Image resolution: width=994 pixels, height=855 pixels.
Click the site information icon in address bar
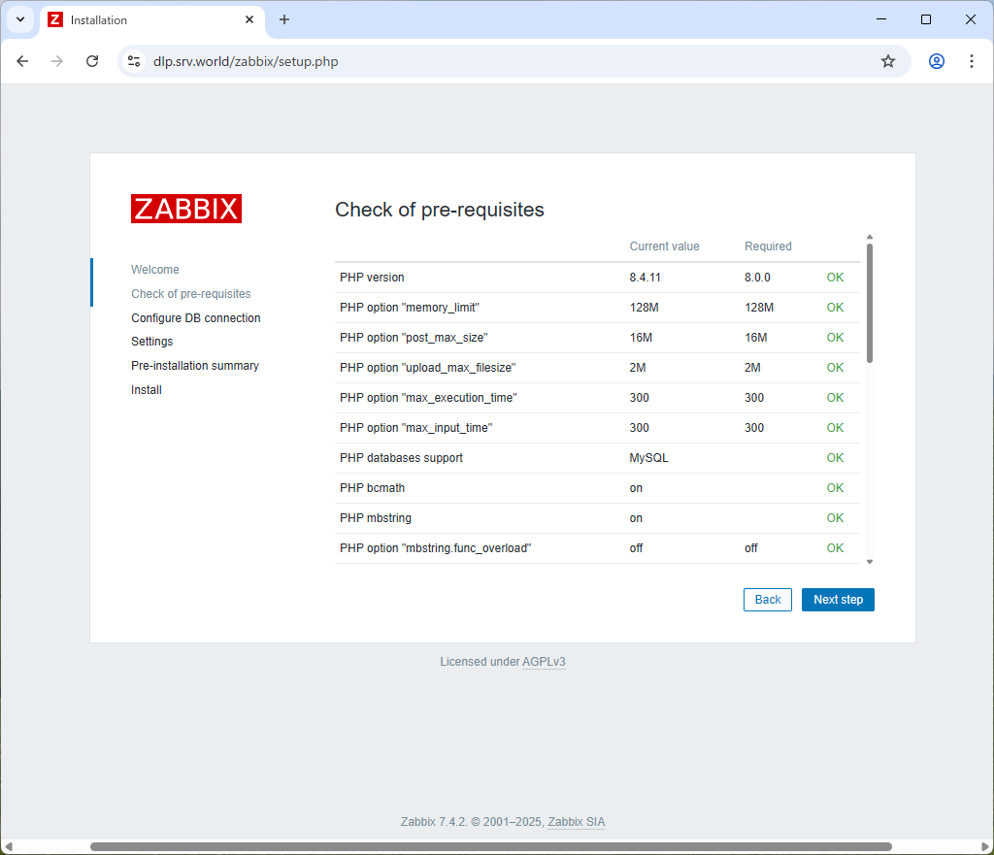134,61
